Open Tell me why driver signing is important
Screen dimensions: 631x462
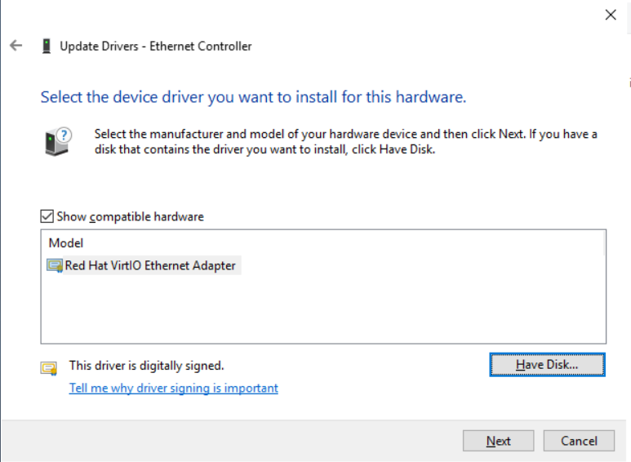[x=173, y=389]
